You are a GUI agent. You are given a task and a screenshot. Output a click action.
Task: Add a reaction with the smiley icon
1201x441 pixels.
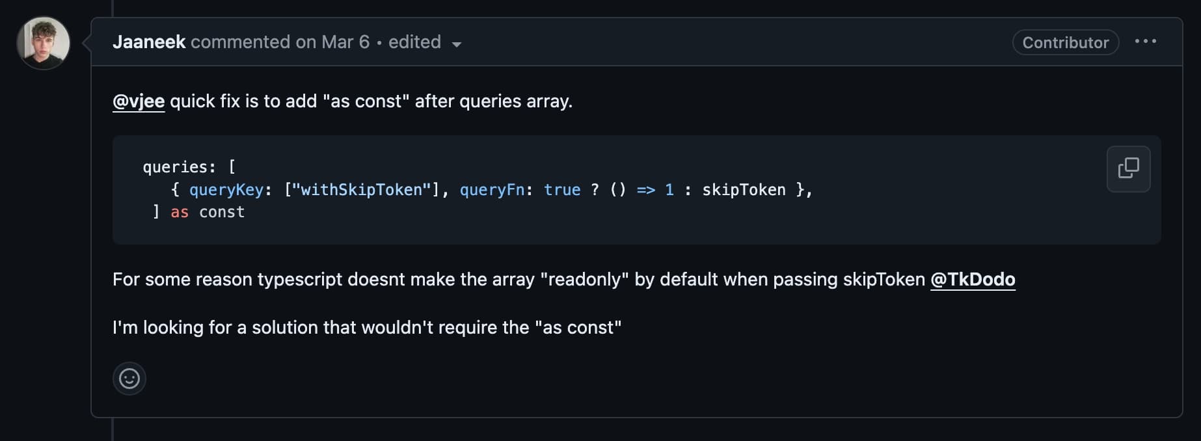pyautogui.click(x=129, y=378)
